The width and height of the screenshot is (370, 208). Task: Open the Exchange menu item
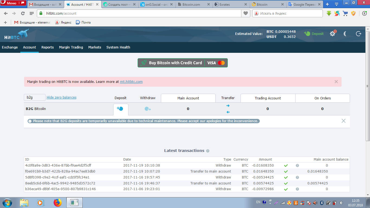tap(10, 47)
